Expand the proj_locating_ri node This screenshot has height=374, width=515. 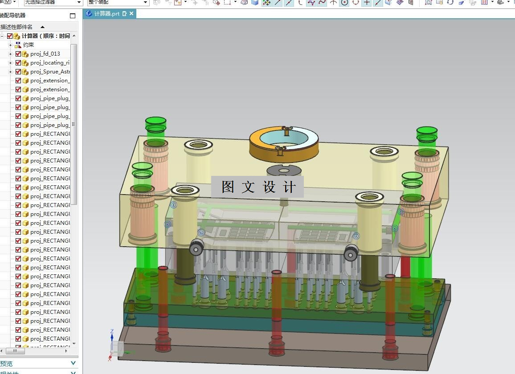[x=11, y=63]
